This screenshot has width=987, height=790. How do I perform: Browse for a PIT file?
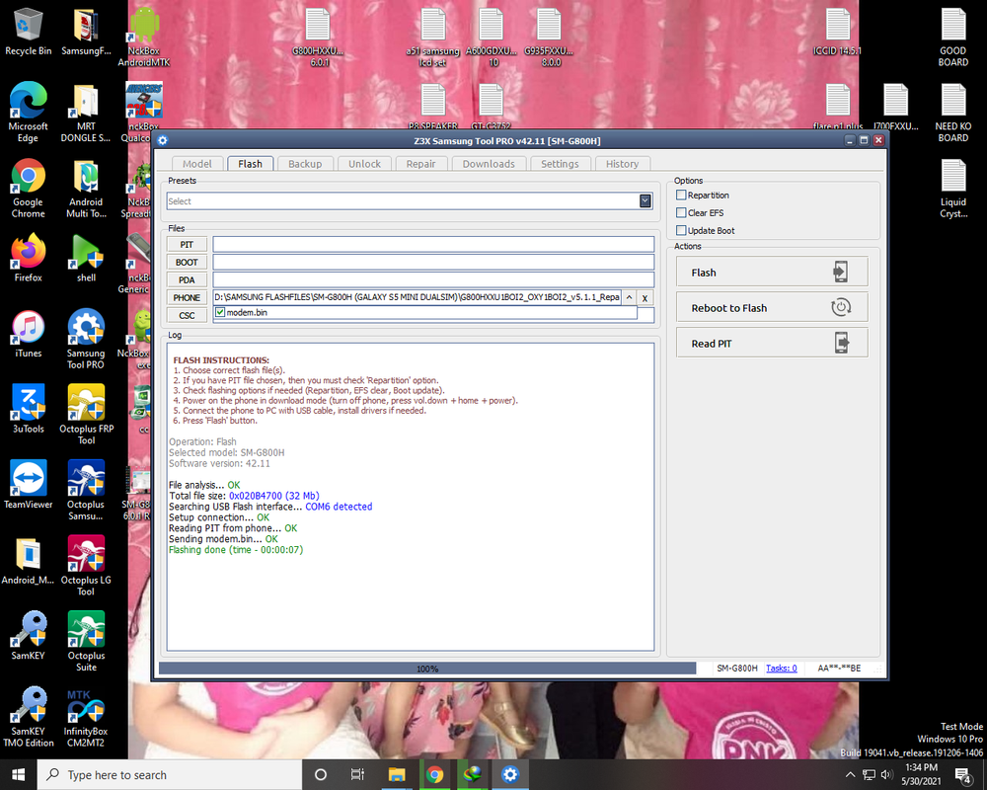click(187, 245)
